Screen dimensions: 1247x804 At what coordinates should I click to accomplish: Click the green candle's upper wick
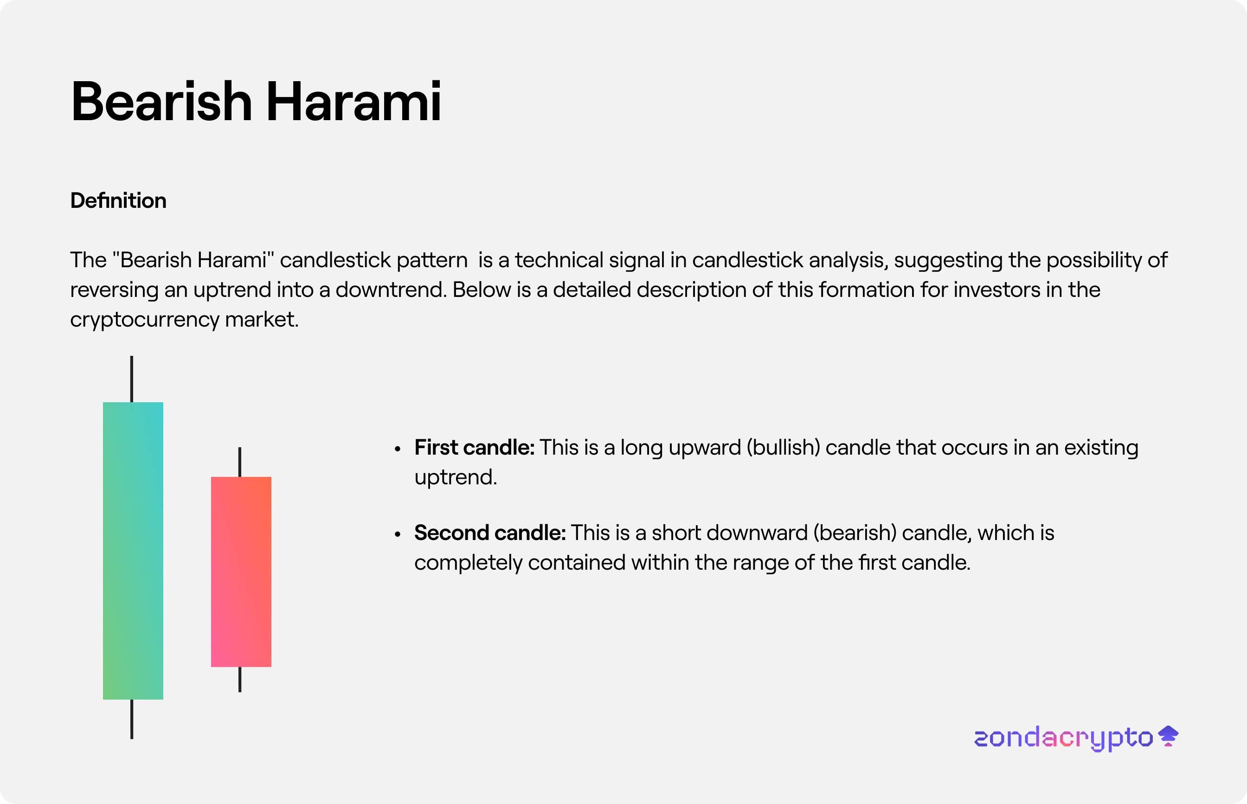pyautogui.click(x=132, y=379)
